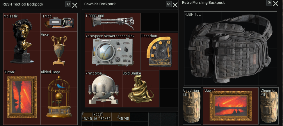This screenshot has height=126, width=283.
Task: Click the sort icon of RUSH Tactical Backpack
Action: tap(68, 4)
